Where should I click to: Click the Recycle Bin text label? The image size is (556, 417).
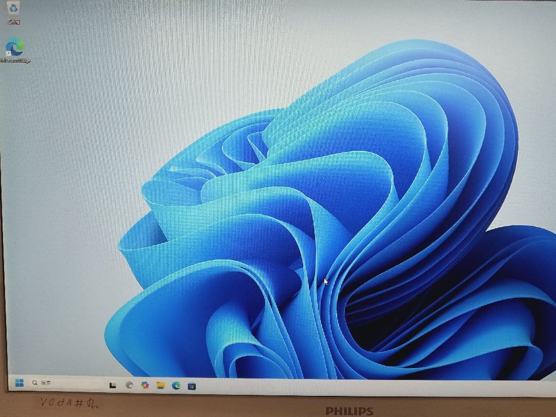14,22
